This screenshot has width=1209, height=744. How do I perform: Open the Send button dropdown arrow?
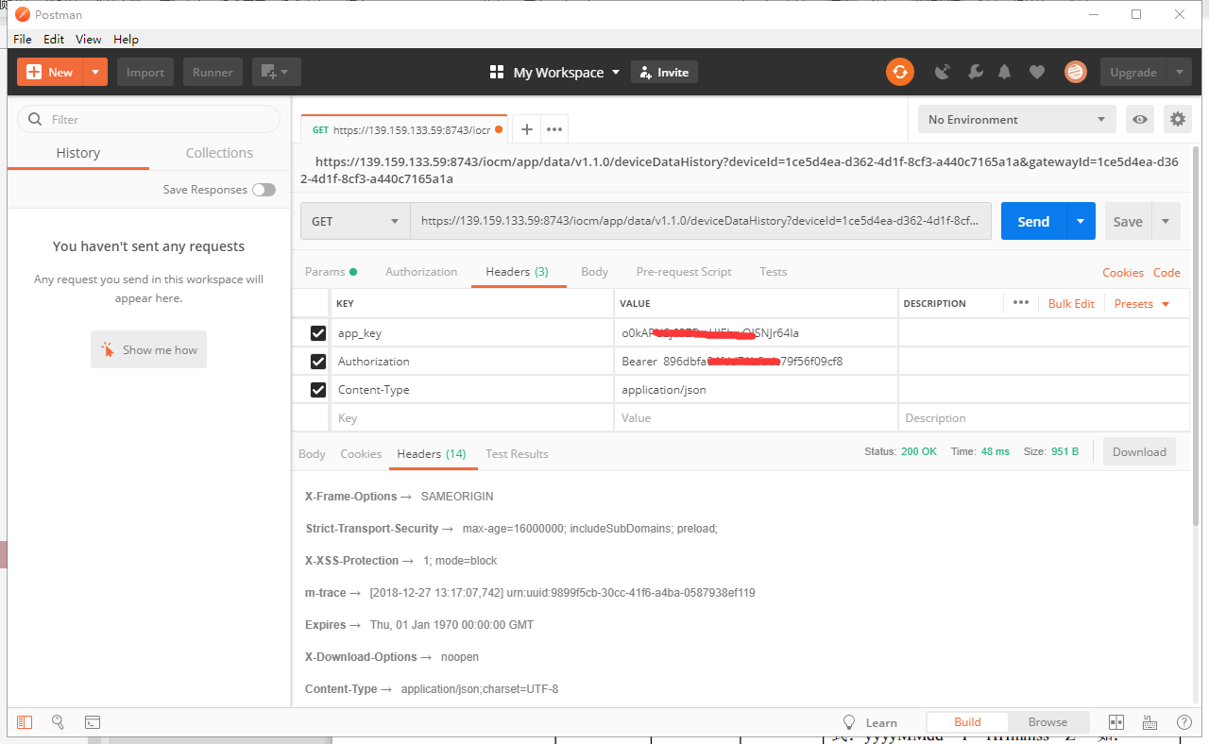click(x=1081, y=221)
